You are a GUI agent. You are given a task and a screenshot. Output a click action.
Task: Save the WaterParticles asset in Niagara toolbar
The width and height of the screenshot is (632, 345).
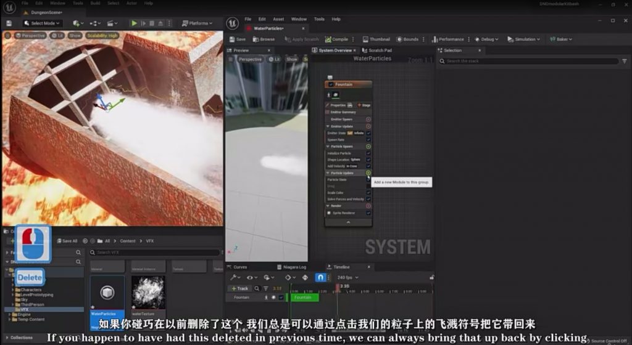[x=238, y=39]
